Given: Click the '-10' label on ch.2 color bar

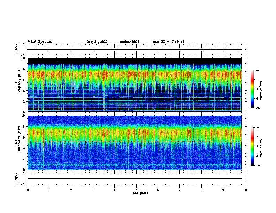Looking at the screenshot, I should click(258, 166).
